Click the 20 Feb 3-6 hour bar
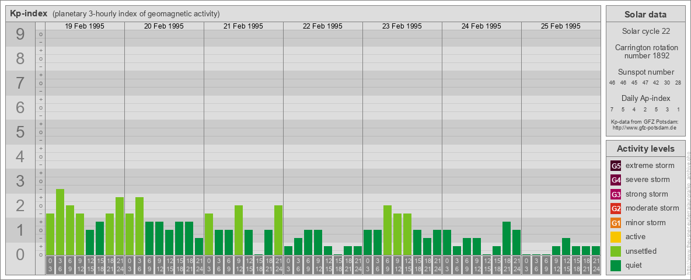Viewport: 691px width, 280px height. [139, 226]
